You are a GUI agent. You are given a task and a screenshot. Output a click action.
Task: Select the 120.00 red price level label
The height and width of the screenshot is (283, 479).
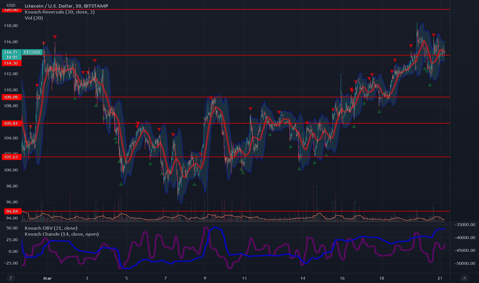(11, 10)
